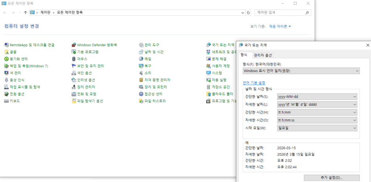
Task: Open the 장치 및 프린터 icon
Action: click(141, 87)
